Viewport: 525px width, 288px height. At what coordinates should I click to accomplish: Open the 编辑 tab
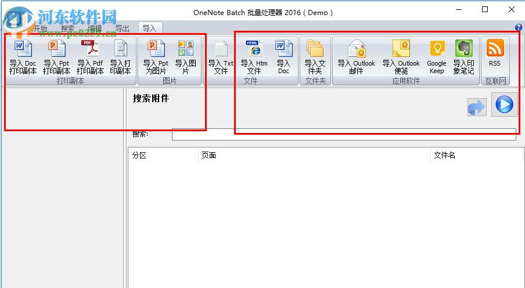pos(95,28)
